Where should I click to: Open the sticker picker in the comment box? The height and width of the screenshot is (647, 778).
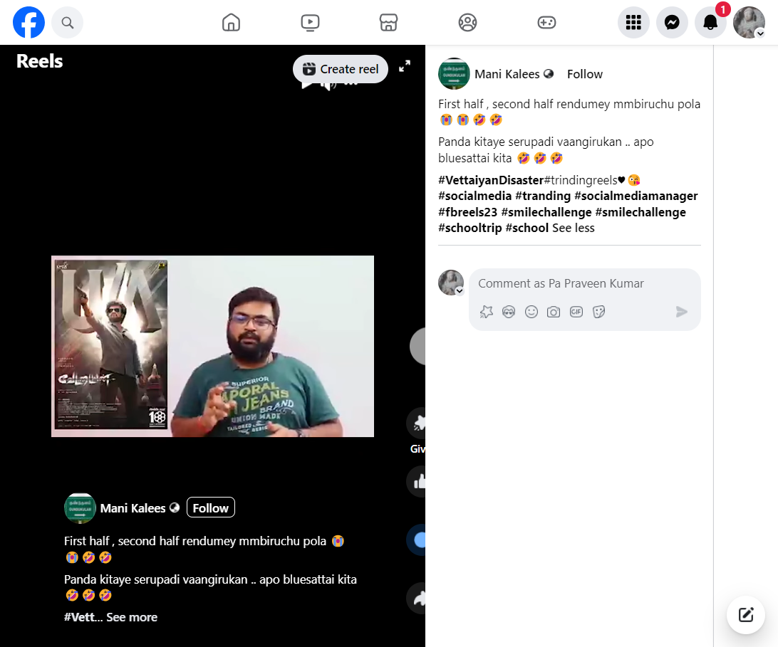(599, 312)
